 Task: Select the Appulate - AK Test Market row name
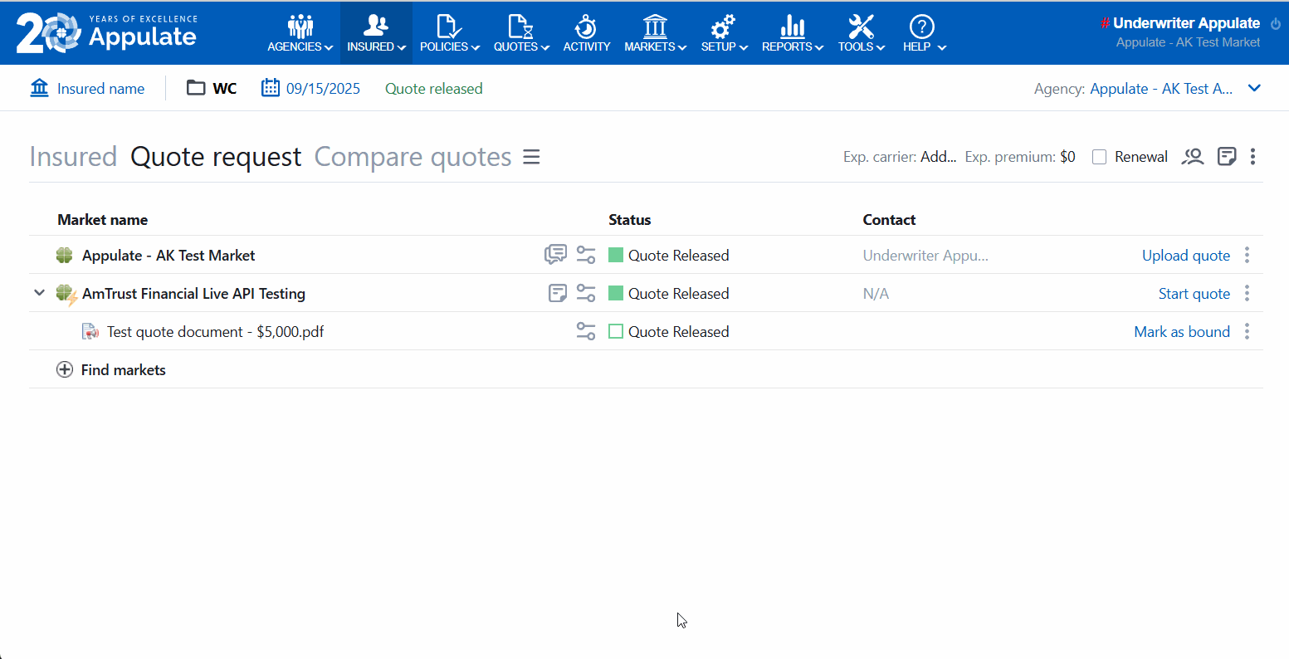[x=168, y=256]
